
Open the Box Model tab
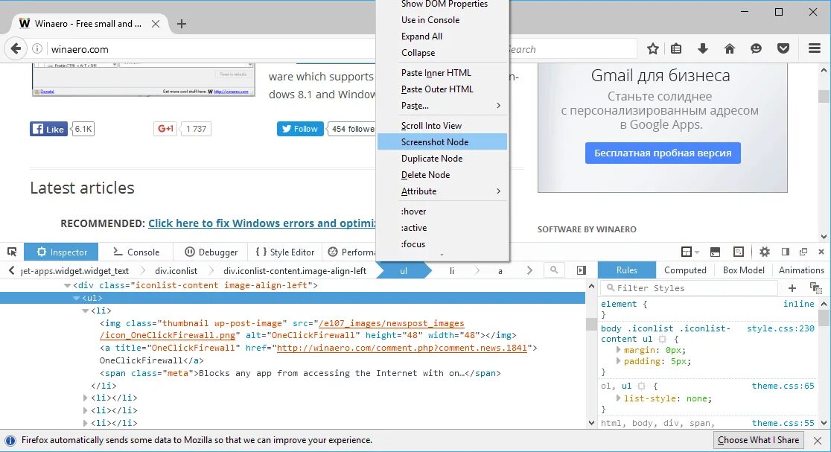pos(744,270)
